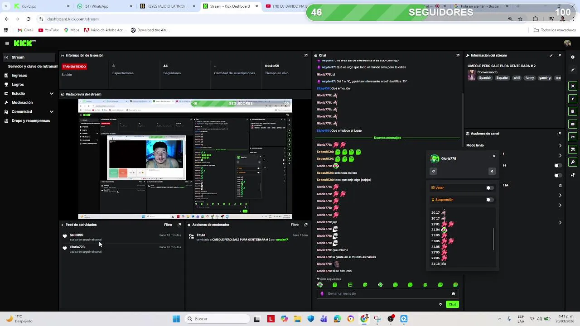Open the Gmail bookmark

[25, 30]
